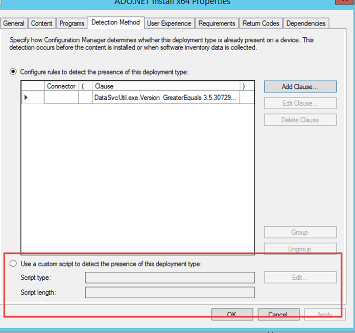Cancel the properties dialog

[278, 314]
